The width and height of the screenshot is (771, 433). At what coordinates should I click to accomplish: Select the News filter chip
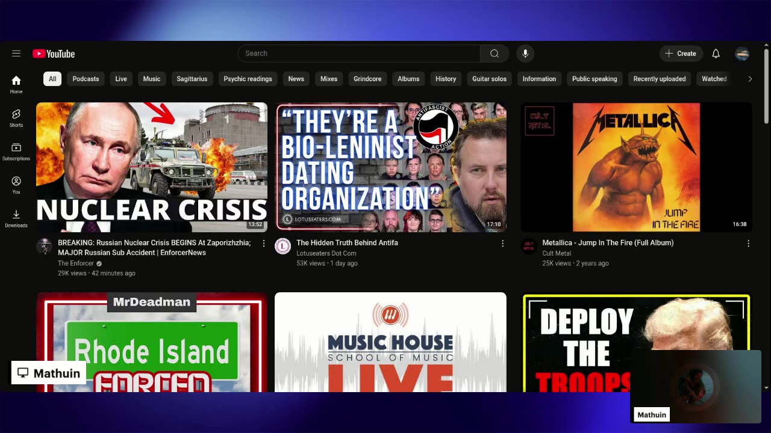(x=296, y=79)
